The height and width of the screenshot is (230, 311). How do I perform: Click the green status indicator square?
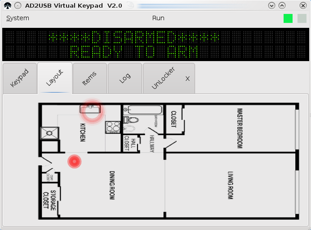click(x=288, y=18)
